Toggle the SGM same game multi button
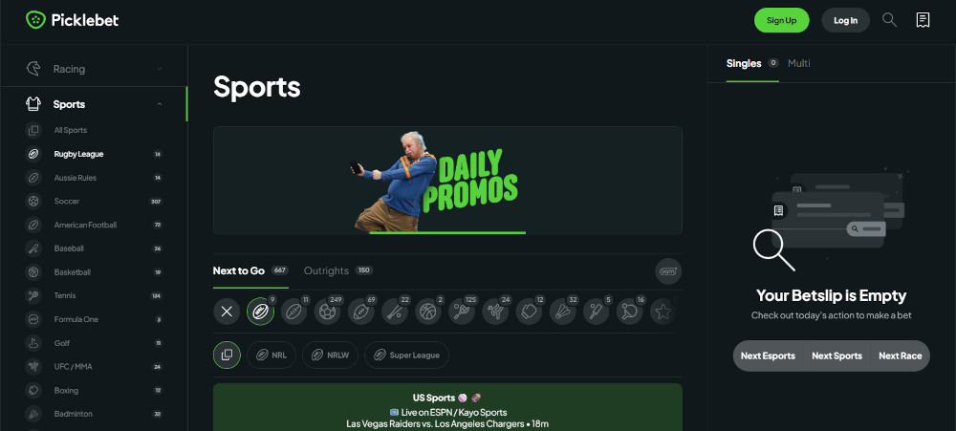 coord(668,271)
